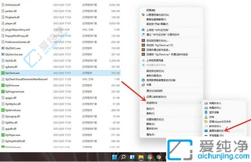The height and width of the screenshot is (162, 251).
Task: Click the QyKernel.exe green icon
Action: (3, 110)
